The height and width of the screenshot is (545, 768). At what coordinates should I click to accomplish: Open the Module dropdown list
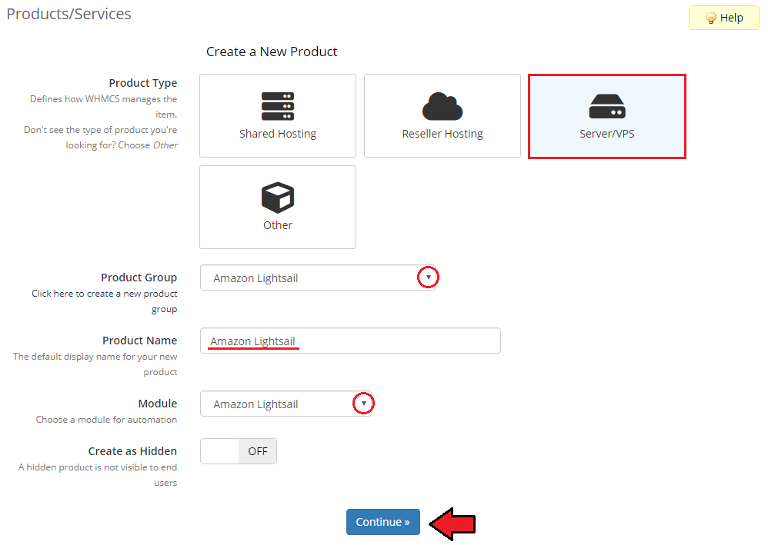coord(286,404)
